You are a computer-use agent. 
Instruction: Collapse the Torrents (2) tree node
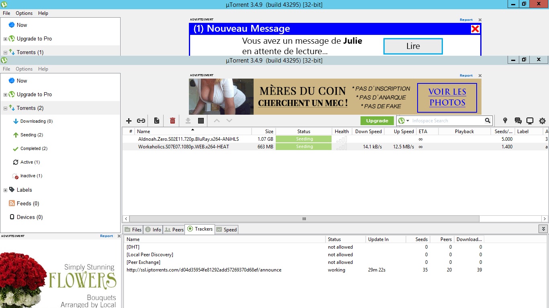coord(6,108)
